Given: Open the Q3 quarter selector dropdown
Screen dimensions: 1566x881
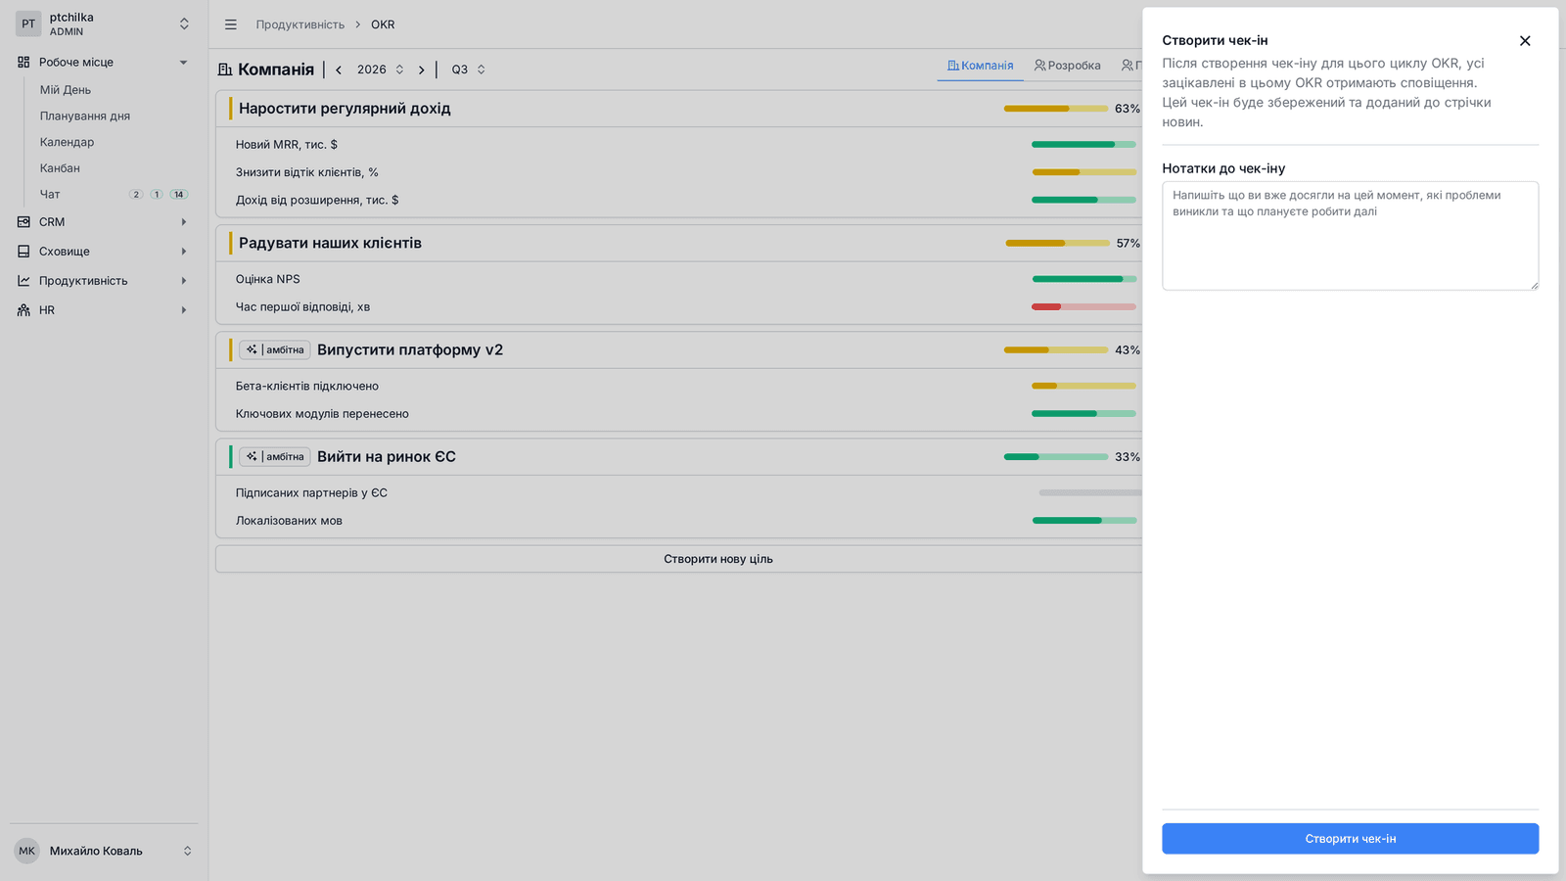Looking at the screenshot, I should (469, 70).
